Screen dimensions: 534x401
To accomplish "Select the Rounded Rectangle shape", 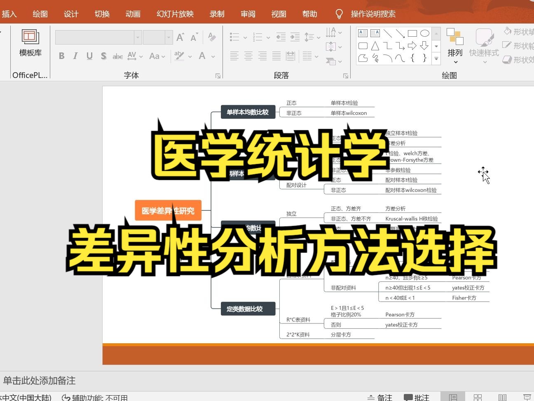I will (x=363, y=46).
